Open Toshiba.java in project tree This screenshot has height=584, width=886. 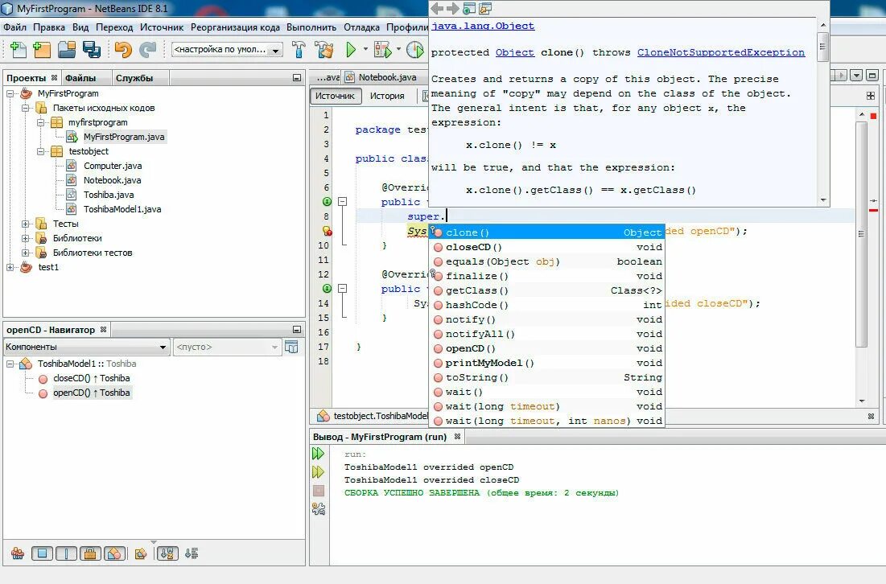pyautogui.click(x=109, y=195)
